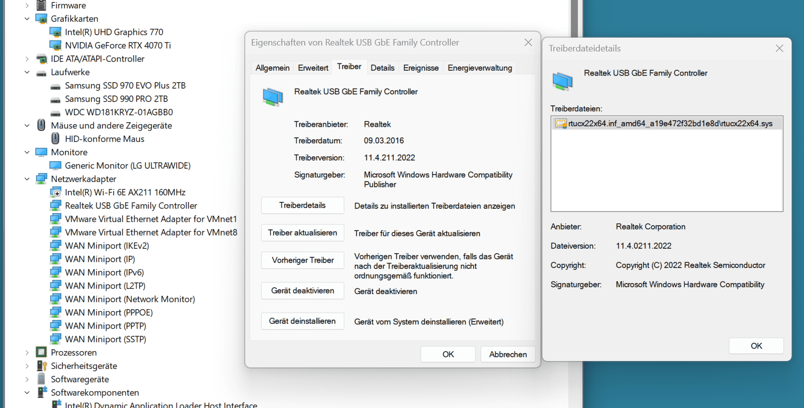Select the Treiber tab

[349, 67]
